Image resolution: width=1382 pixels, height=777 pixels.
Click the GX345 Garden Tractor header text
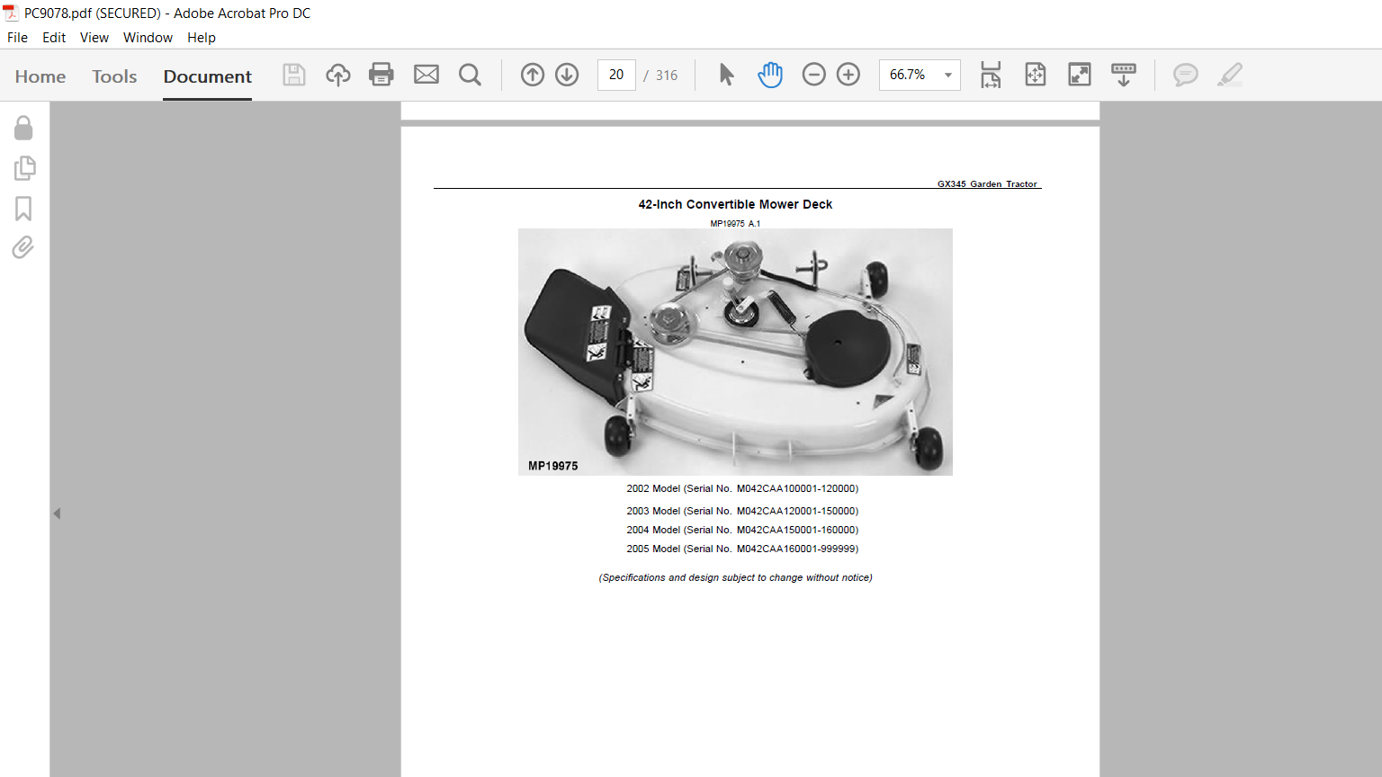pyautogui.click(x=987, y=183)
